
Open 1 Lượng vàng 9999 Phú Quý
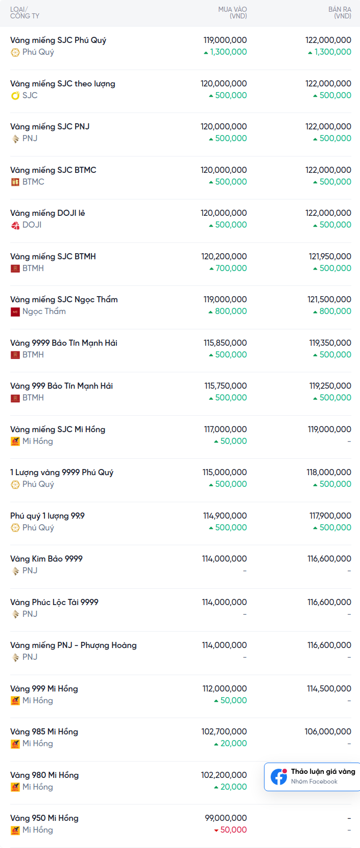[62, 473]
